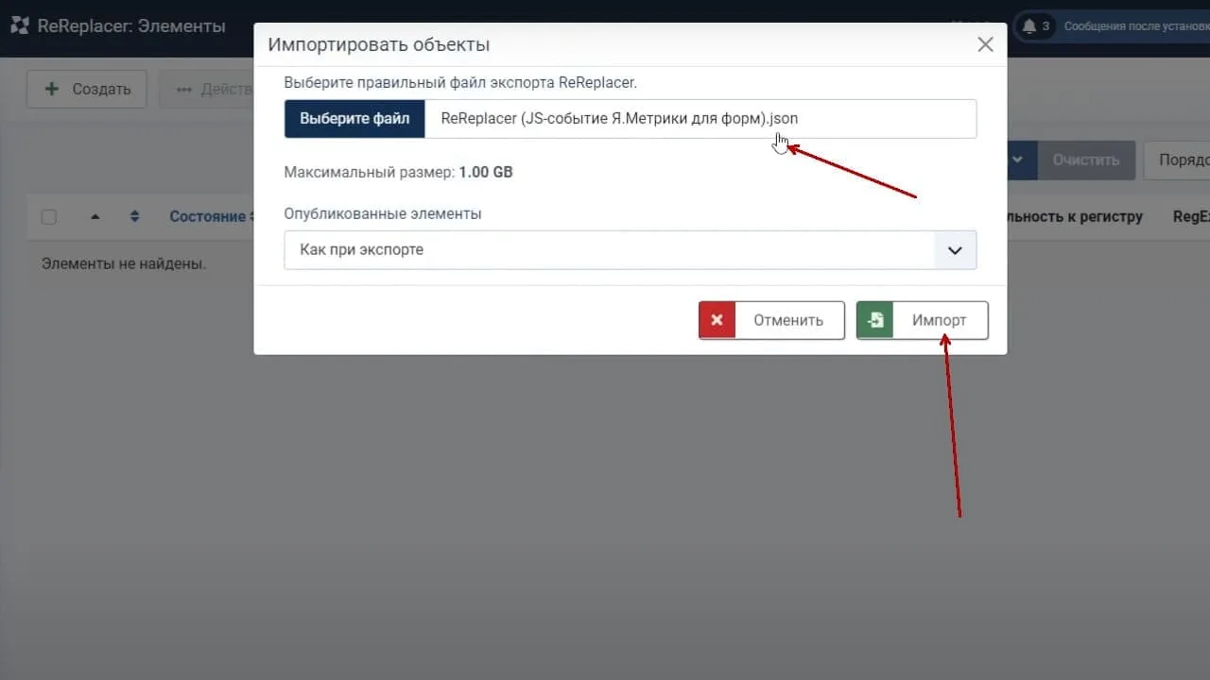Open the Опубликованные элементы dropdown
This screenshot has height=680, width=1210.
pos(631,250)
